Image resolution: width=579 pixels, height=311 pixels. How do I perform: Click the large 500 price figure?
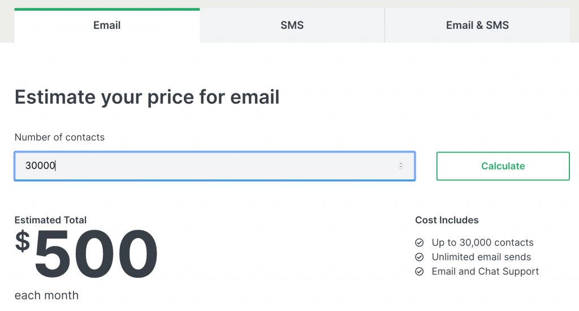(96, 253)
